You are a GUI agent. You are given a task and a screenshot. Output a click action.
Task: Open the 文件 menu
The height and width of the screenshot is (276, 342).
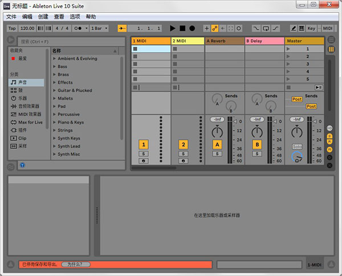(11, 17)
